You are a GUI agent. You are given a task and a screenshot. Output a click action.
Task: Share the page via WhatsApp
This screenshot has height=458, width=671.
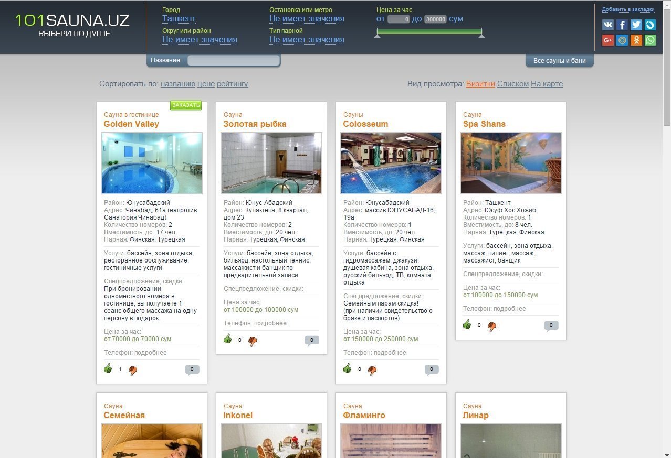click(x=650, y=40)
